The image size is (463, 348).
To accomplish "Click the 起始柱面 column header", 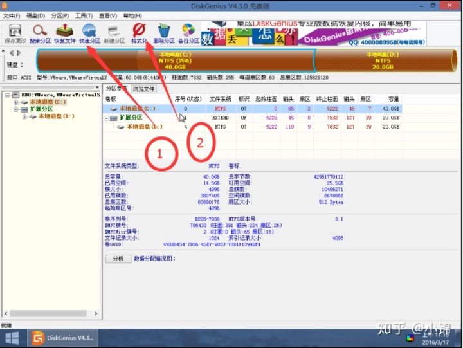I will (x=266, y=99).
